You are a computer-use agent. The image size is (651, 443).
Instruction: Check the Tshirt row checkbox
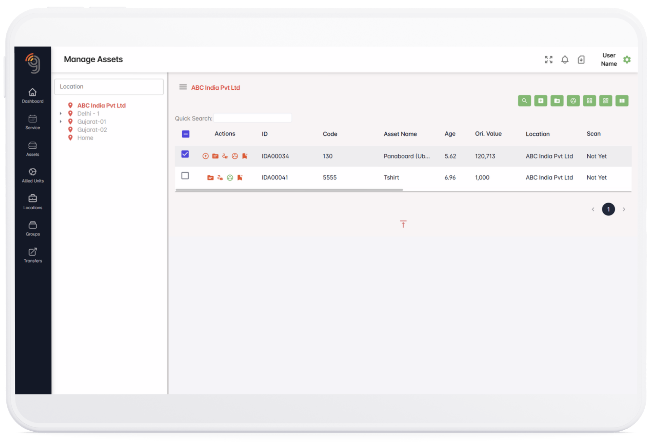(x=185, y=176)
